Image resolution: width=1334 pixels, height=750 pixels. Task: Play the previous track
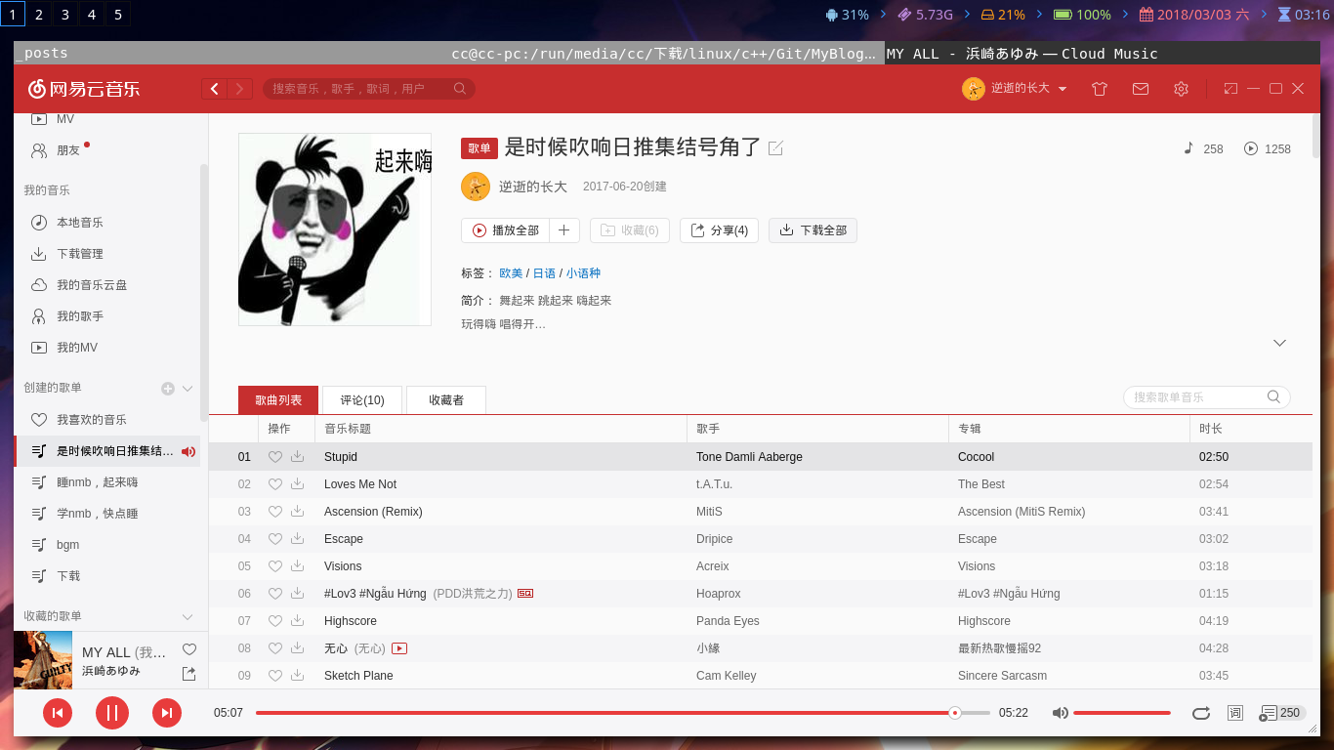(x=58, y=713)
